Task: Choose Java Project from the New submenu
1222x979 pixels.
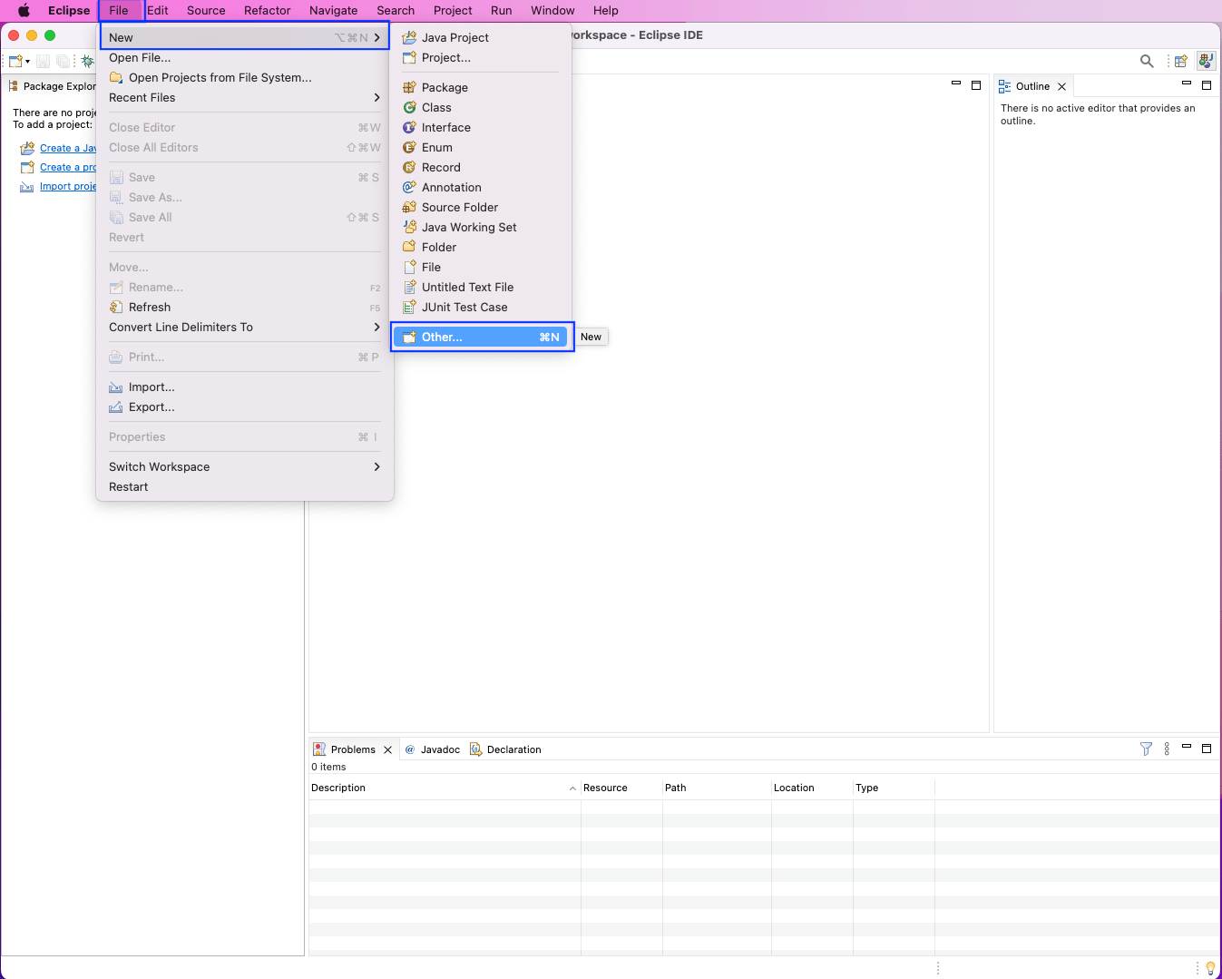Action: pos(454,37)
